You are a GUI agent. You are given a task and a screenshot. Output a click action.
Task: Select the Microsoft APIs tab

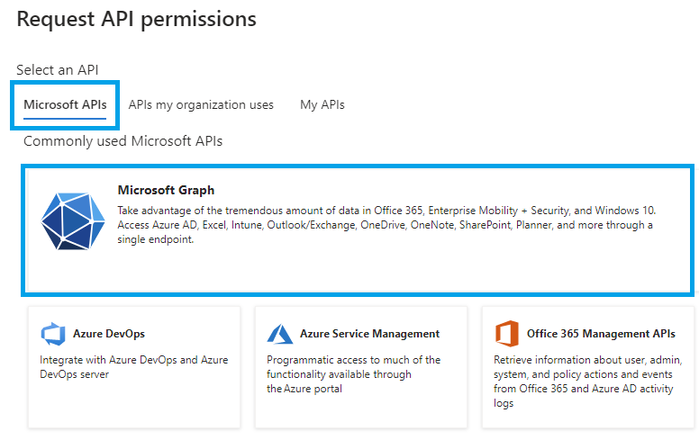pyautogui.click(x=65, y=104)
